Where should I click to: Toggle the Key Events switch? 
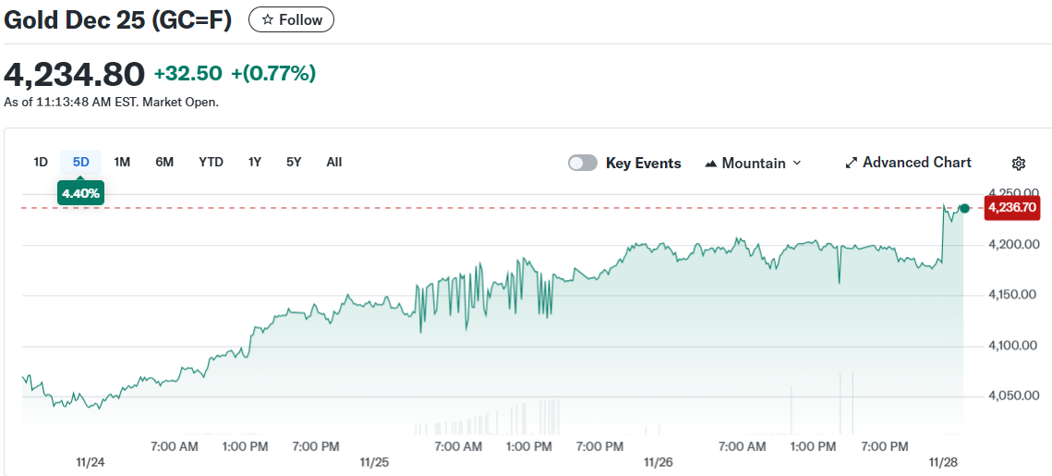click(x=583, y=164)
